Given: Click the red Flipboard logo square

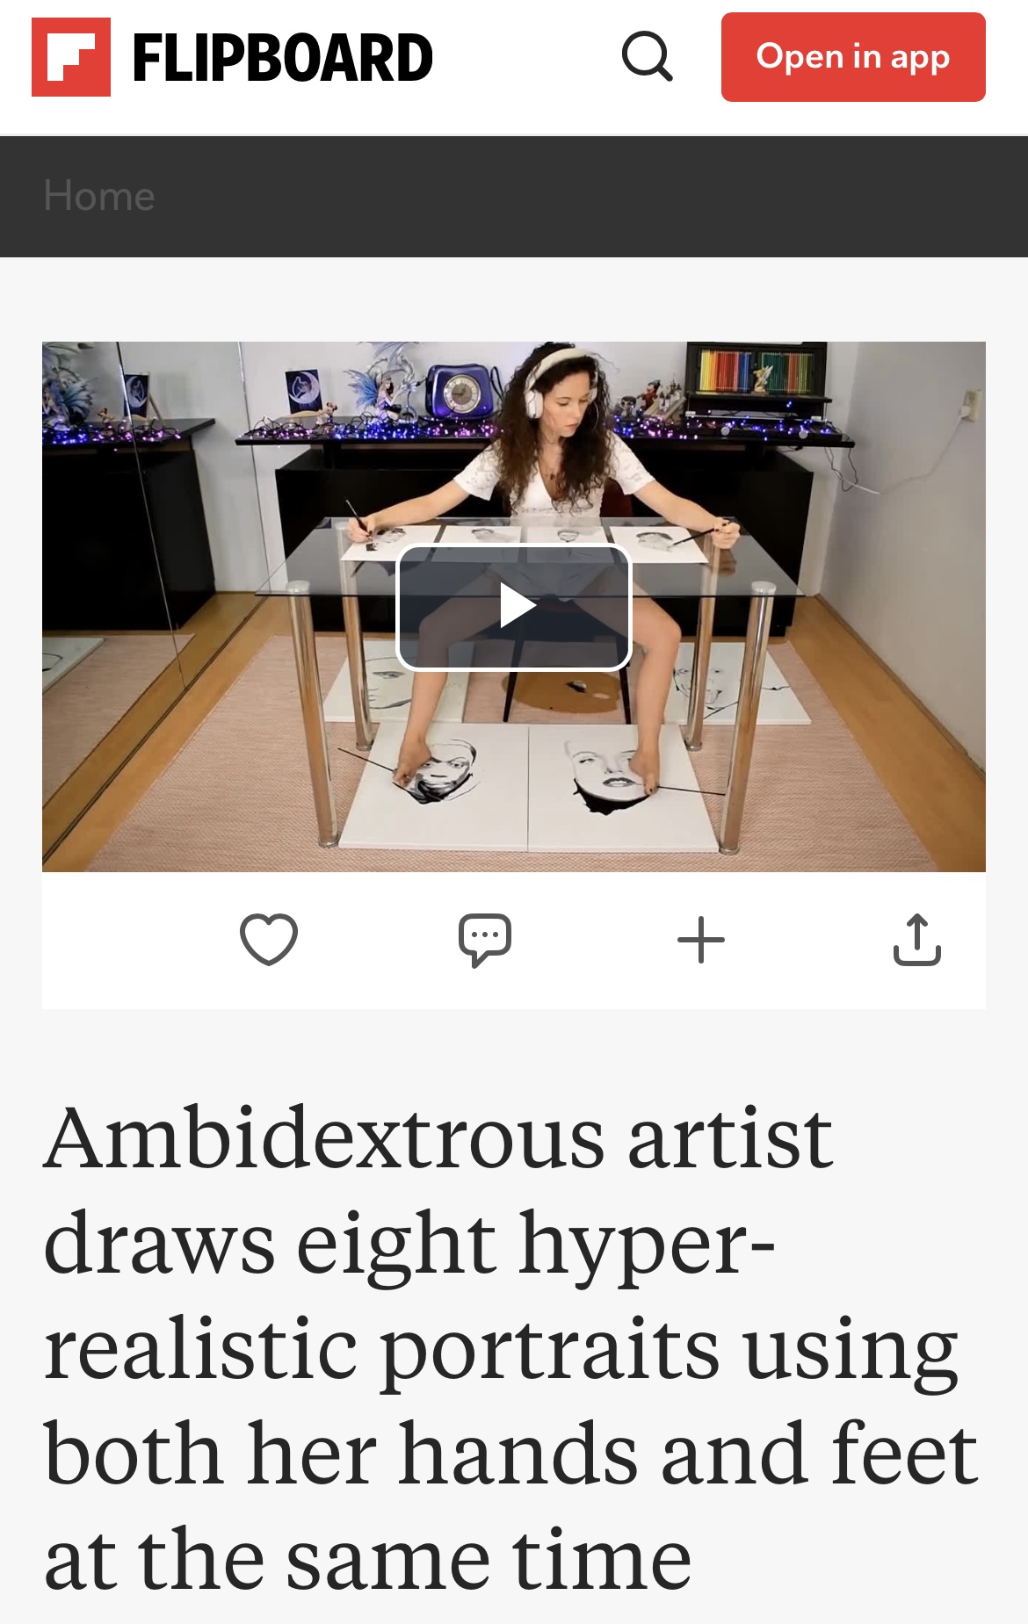Looking at the screenshot, I should [x=71, y=57].
